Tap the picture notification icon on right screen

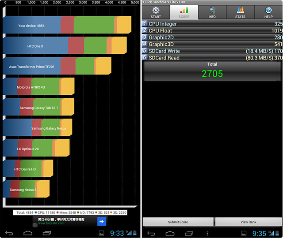point(244,234)
